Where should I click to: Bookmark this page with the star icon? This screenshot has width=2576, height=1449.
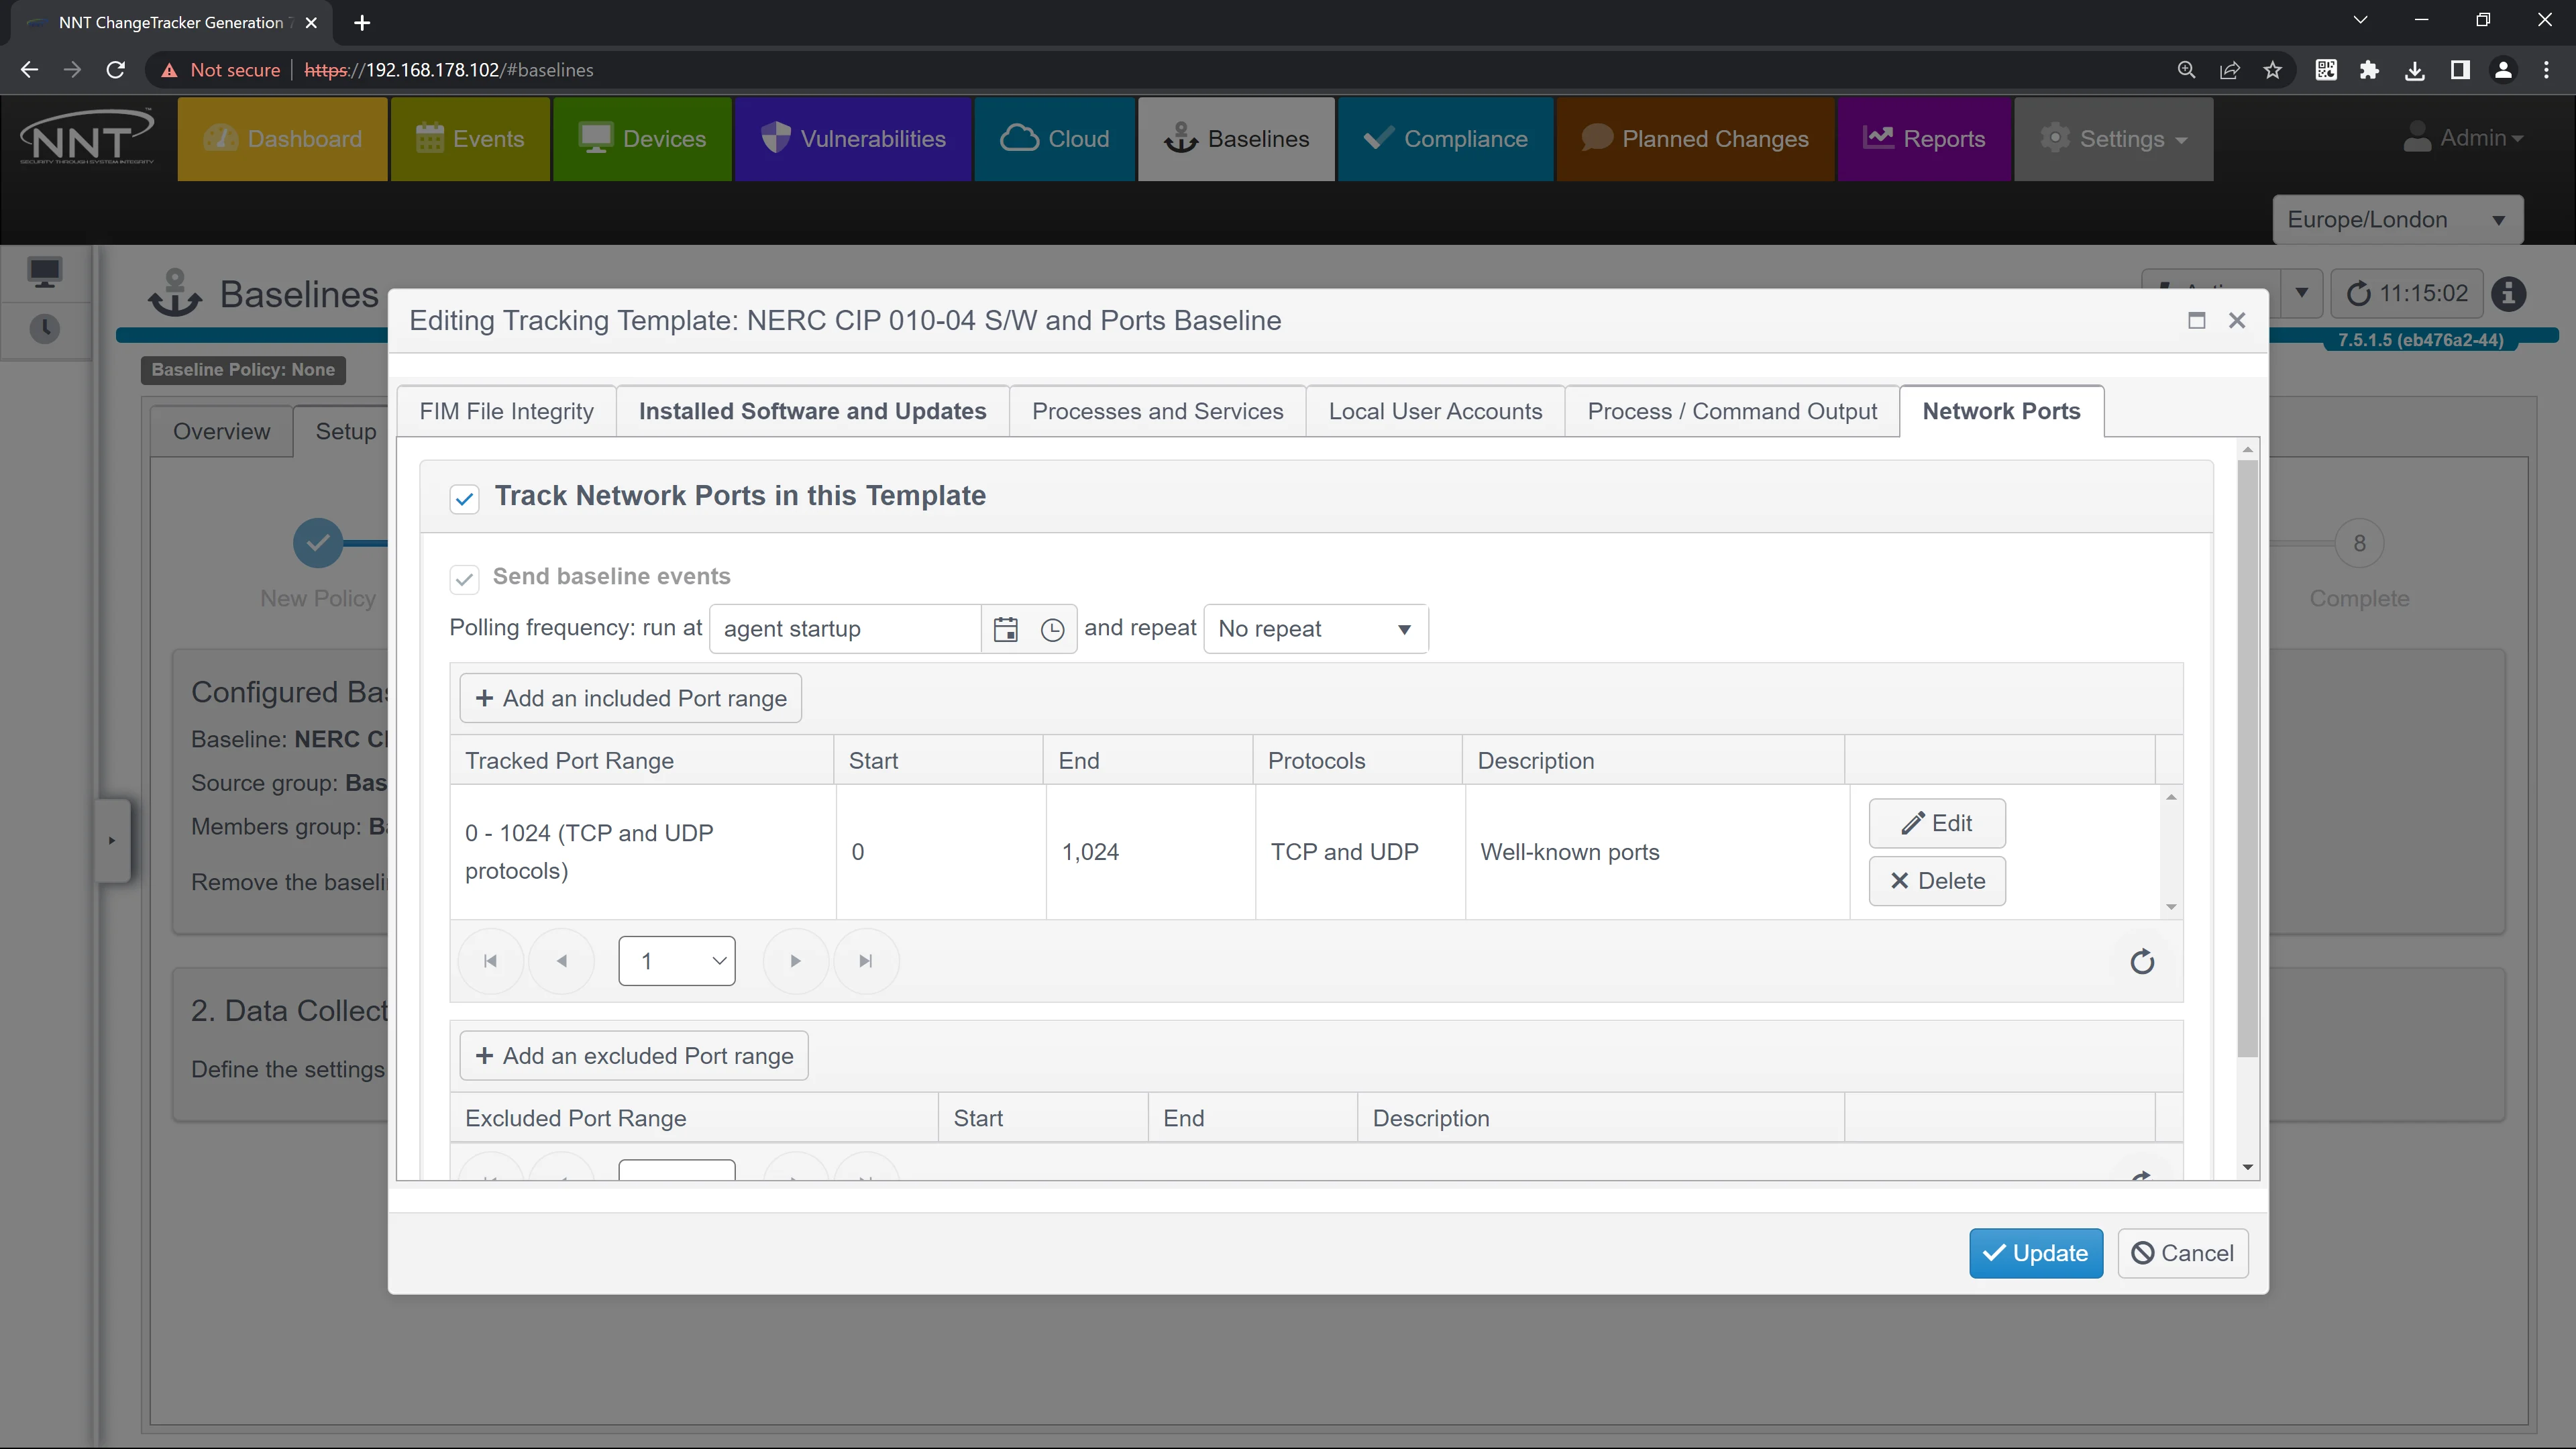[2273, 70]
